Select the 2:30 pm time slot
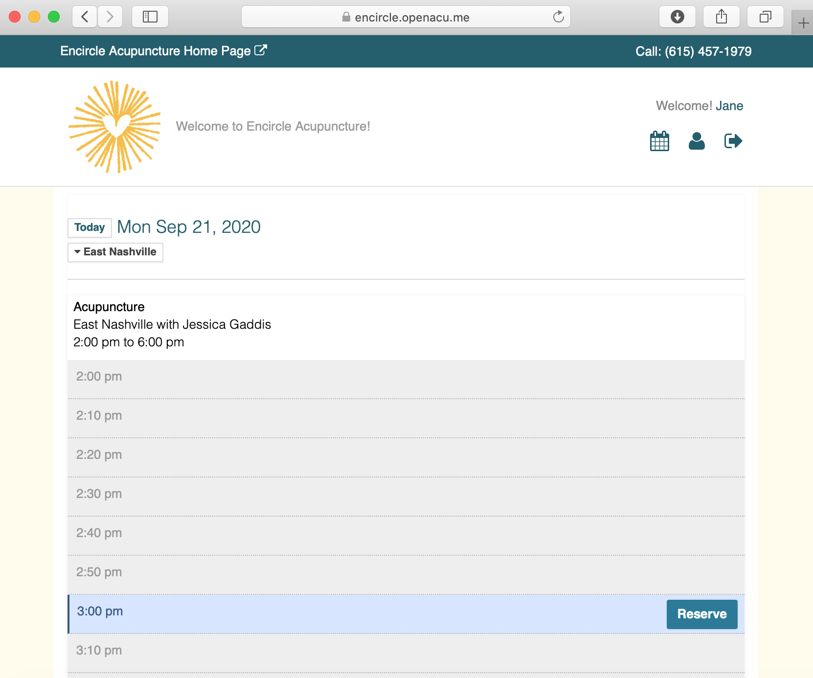813x678 pixels. coord(406,497)
